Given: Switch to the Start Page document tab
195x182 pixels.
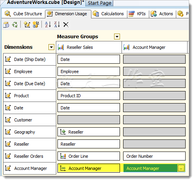Looking at the screenshot, I should click(x=100, y=3).
